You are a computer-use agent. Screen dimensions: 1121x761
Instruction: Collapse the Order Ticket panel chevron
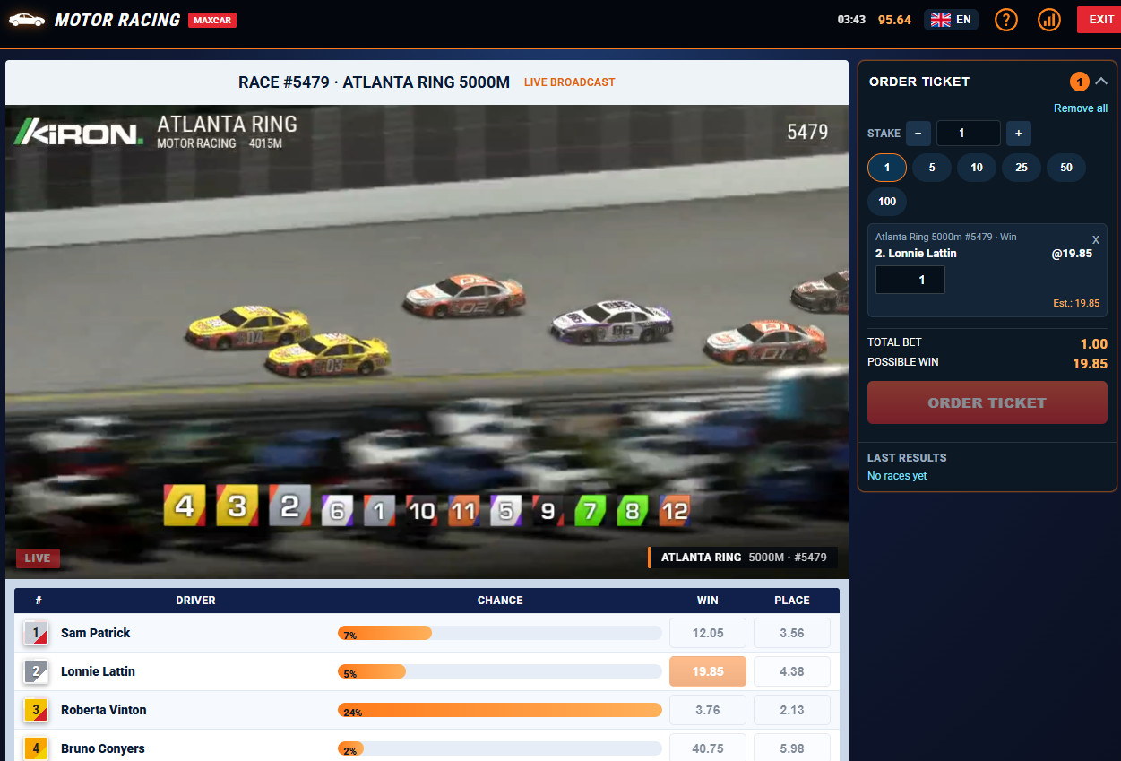click(1101, 82)
